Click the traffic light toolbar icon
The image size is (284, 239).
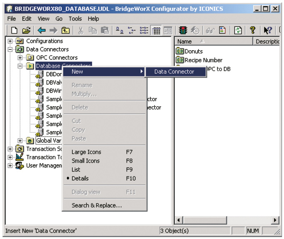pyautogui.click(x=183, y=30)
